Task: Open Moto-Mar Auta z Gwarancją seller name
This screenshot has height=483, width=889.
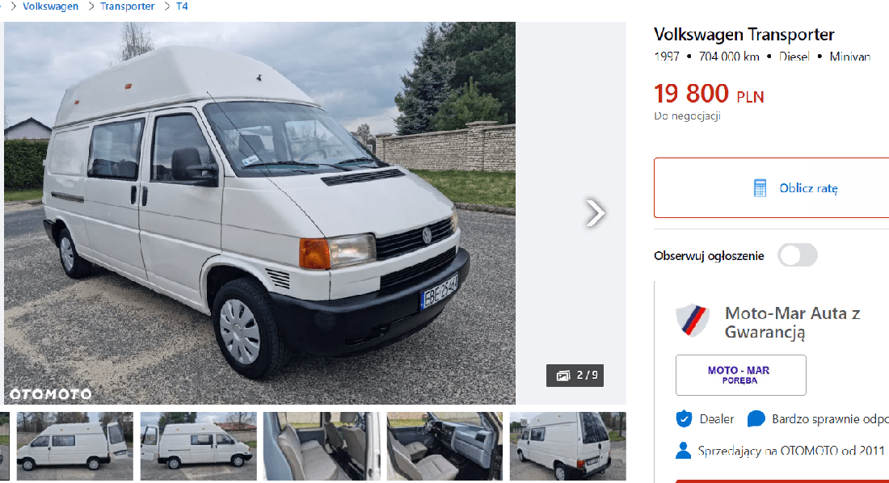Action: pos(792,322)
